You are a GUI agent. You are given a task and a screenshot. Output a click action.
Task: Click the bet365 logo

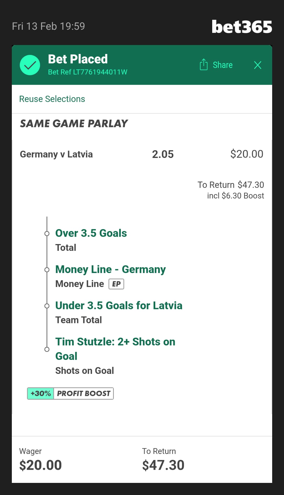click(x=242, y=27)
